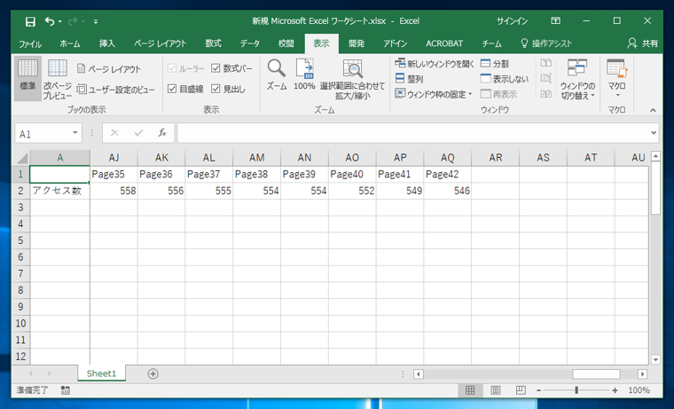The height and width of the screenshot is (409, 674).
Task: Open Customize Quick Access Toolbar dropdown
Action: 96,21
